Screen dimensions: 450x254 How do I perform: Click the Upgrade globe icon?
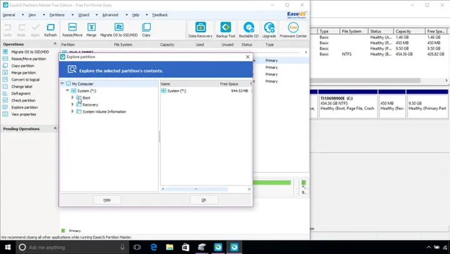[269, 30]
